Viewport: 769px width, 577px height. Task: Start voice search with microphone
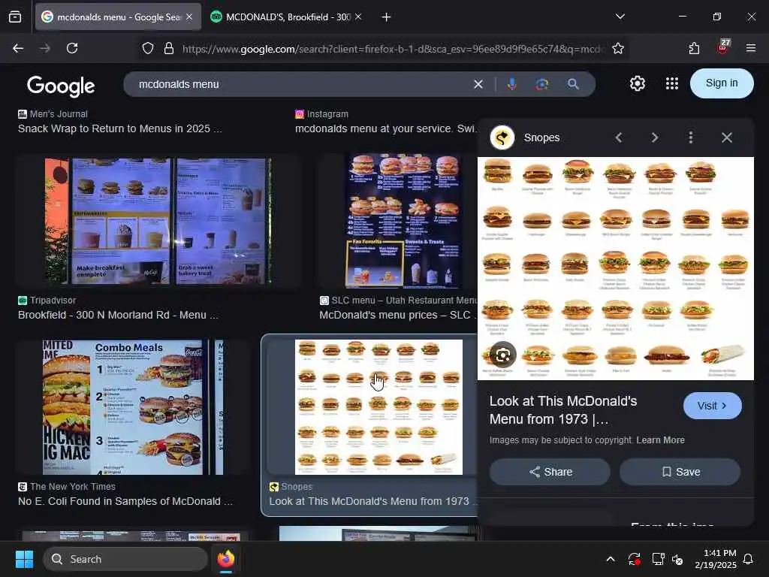(511, 84)
